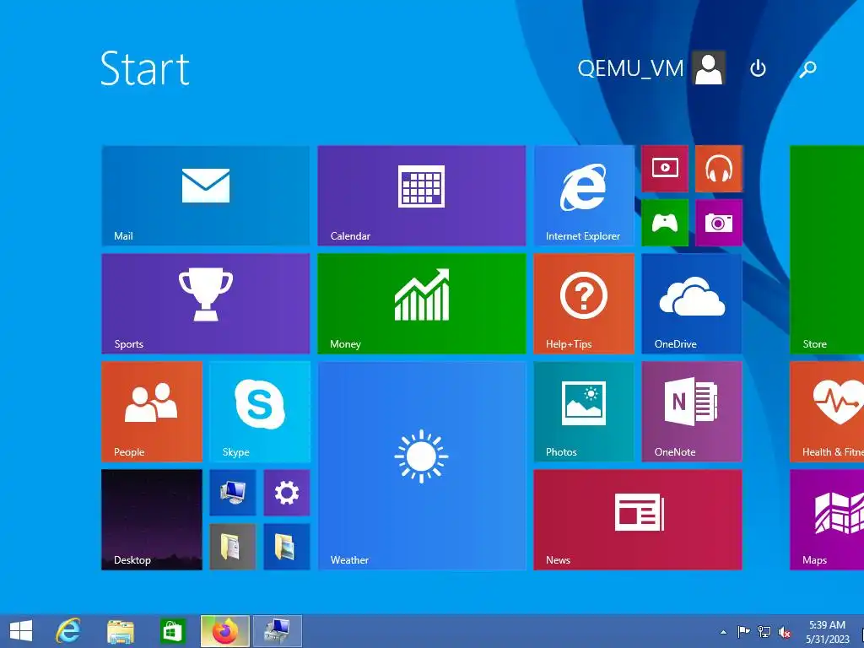
Task: Open the clock showing 5:39 AM
Action: (827, 631)
